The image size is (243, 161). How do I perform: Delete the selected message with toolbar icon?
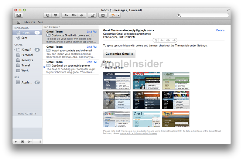(x=47, y=15)
